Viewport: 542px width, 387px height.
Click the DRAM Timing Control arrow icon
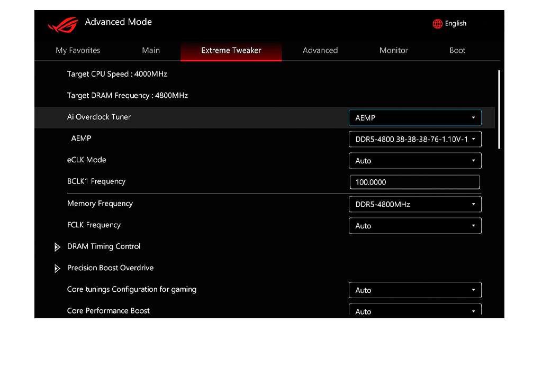58,246
